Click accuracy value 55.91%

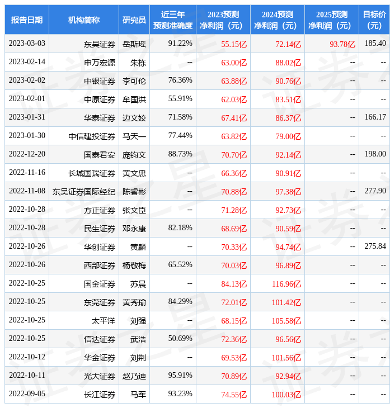point(180,98)
